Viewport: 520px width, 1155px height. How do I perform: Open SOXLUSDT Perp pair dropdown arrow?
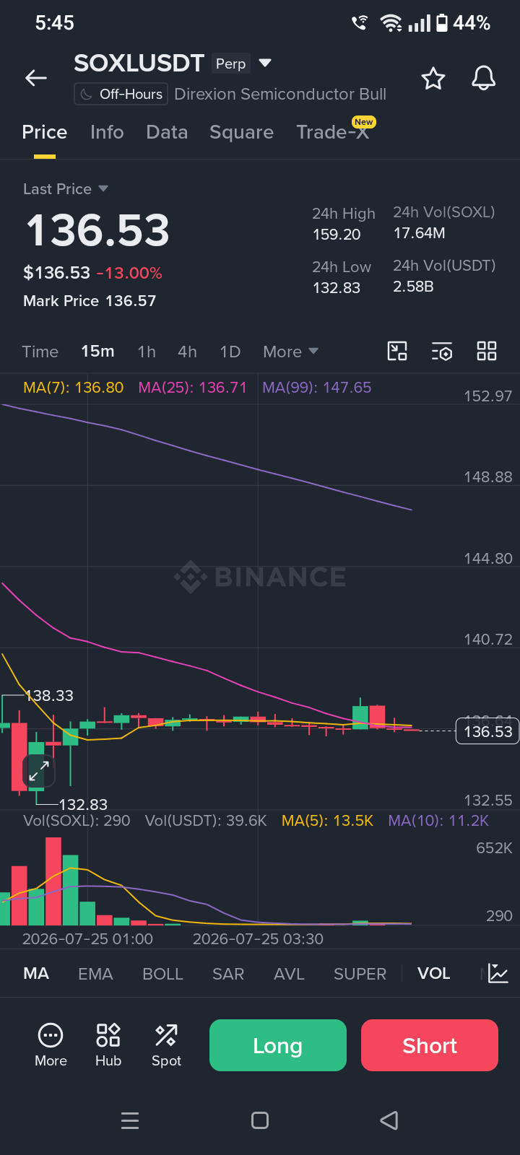pos(265,63)
